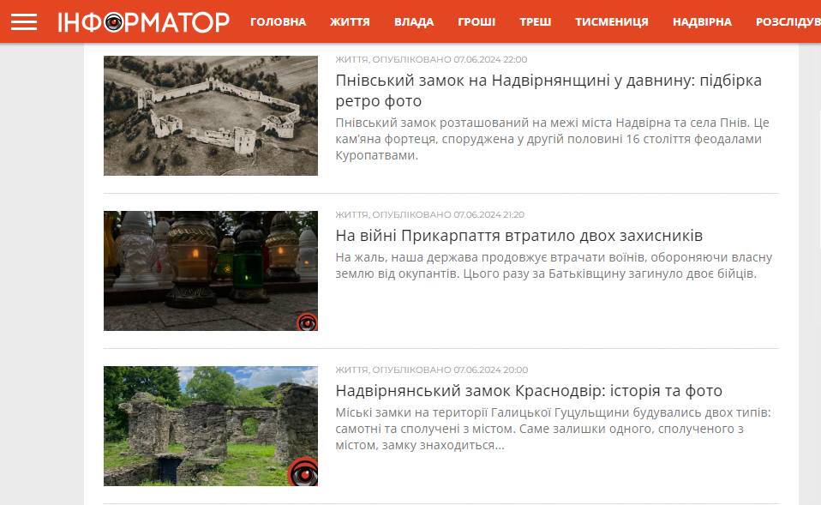
Task: Navigate to the Тисмениця section
Action: (612, 22)
